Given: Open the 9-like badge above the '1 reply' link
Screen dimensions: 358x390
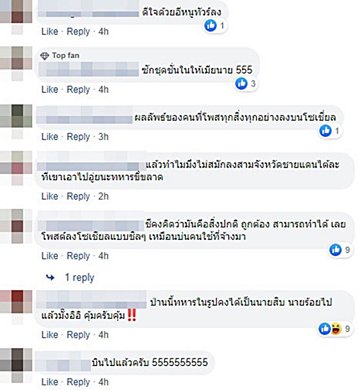Looking at the screenshot, I should 340,249.
